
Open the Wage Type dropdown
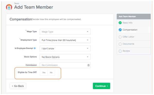65,32
